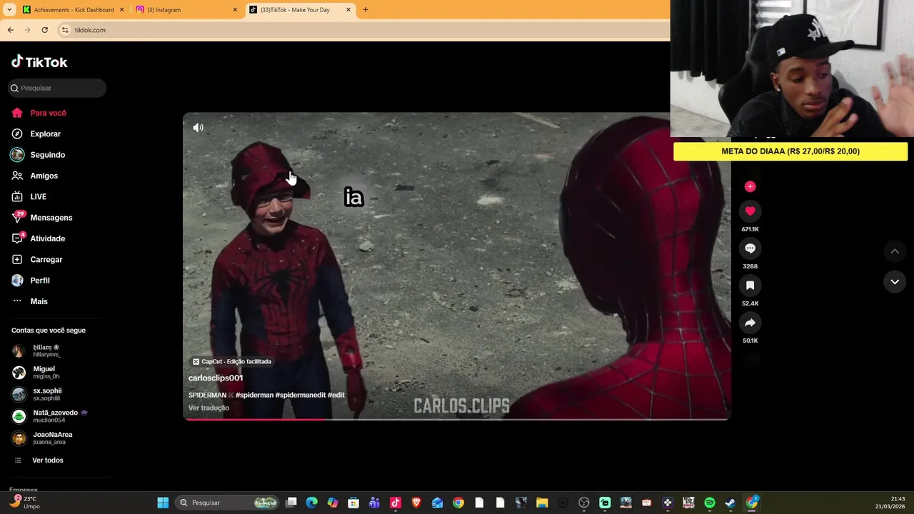Open Task View on taskbar
This screenshot has height=514, width=914.
pyautogui.click(x=291, y=503)
